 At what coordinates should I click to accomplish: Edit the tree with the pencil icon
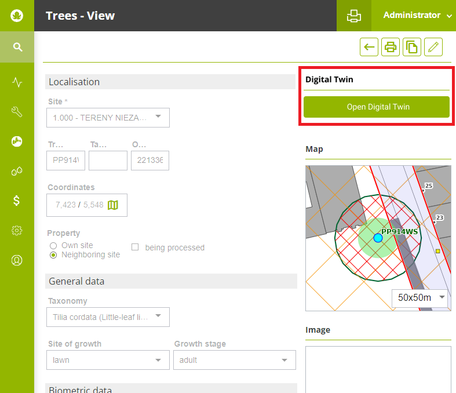pos(433,48)
